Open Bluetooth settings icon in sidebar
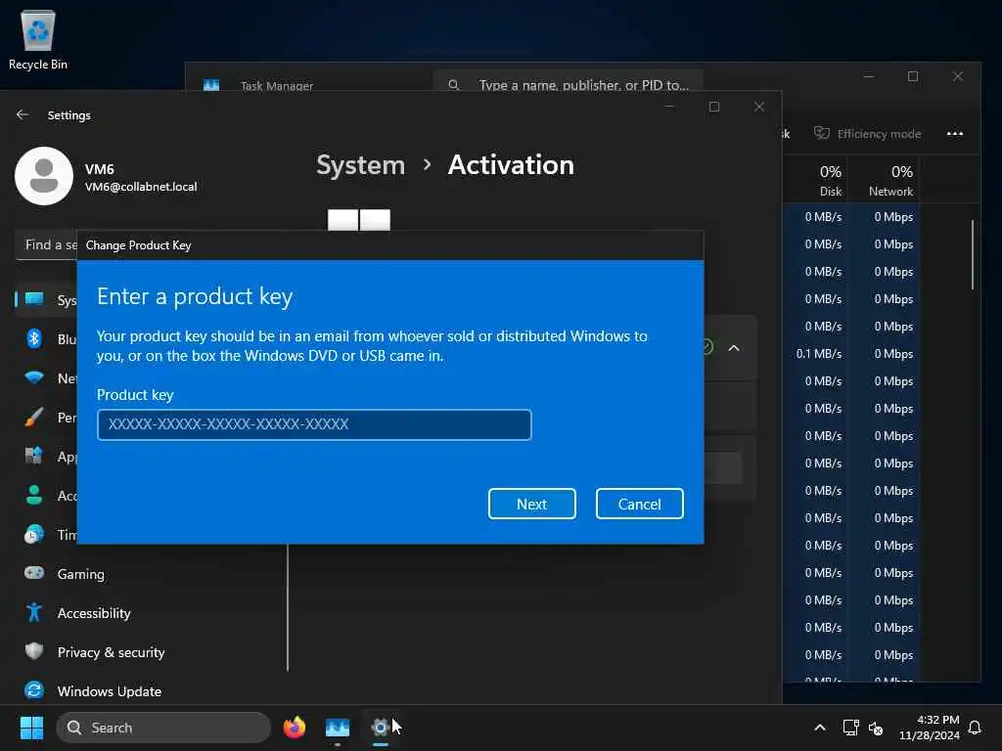1002x751 pixels. click(x=34, y=338)
